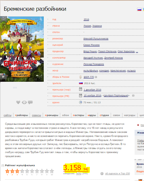Open producer Влад Ряшин page

pos(90,51)
